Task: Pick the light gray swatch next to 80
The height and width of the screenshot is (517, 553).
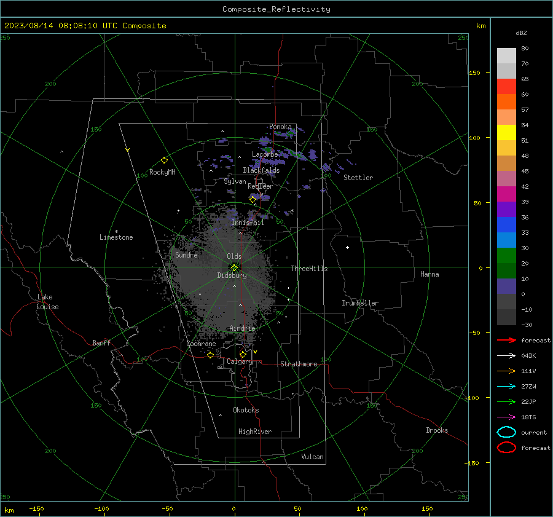Action: click(506, 56)
